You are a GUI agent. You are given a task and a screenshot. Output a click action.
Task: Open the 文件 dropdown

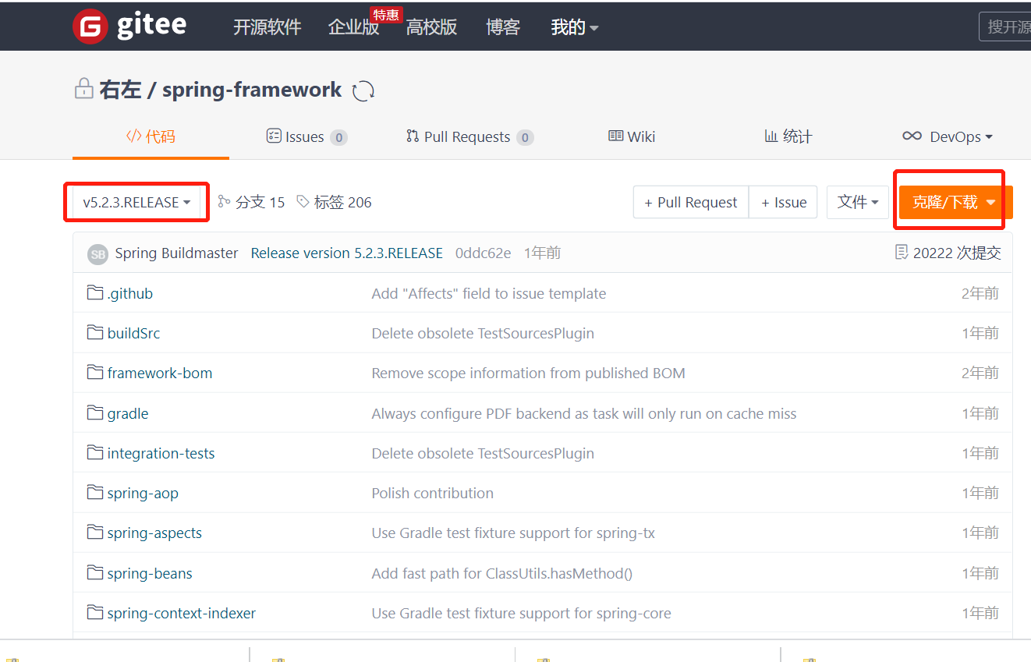click(858, 202)
